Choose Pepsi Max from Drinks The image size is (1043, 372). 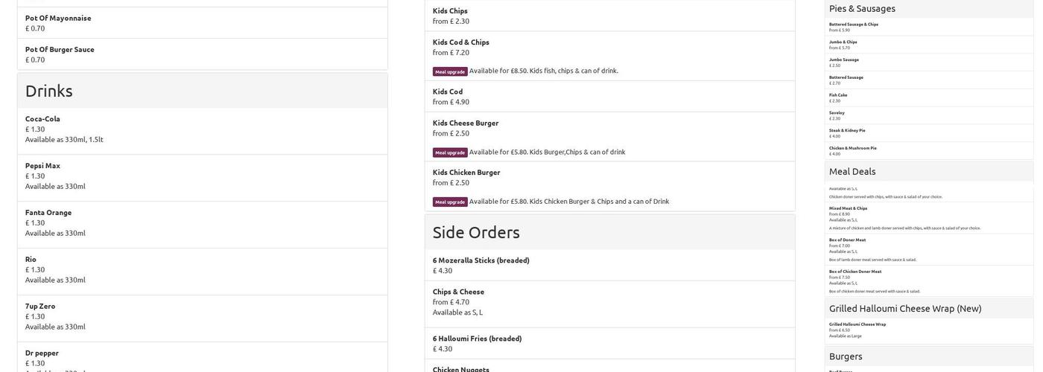[x=42, y=166]
